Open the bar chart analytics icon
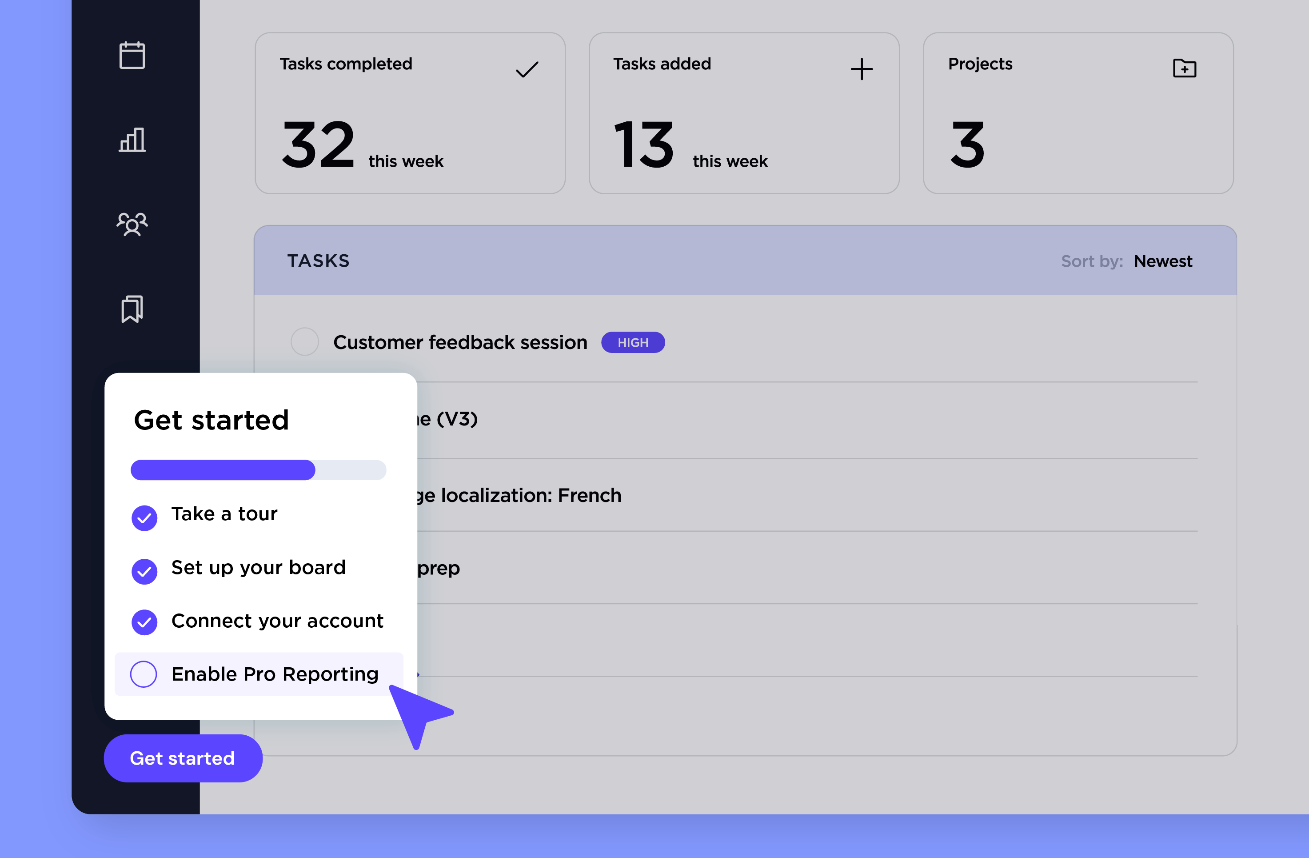Image resolution: width=1309 pixels, height=858 pixels. click(132, 140)
